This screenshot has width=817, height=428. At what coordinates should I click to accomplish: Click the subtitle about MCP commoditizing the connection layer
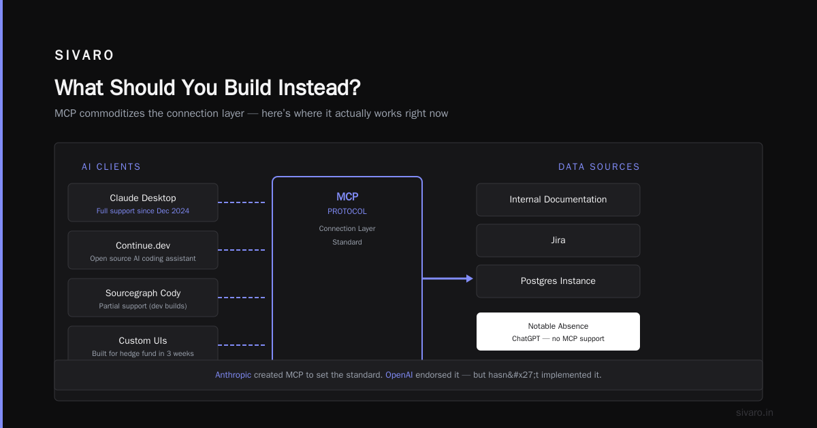[251, 113]
